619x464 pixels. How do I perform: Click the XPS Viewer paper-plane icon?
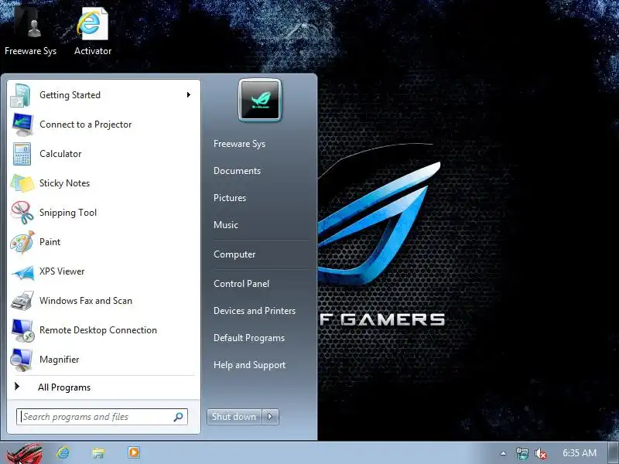tap(22, 272)
